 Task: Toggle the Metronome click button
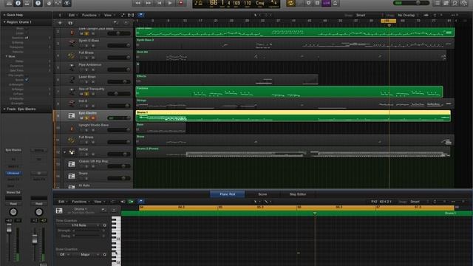point(335,3)
